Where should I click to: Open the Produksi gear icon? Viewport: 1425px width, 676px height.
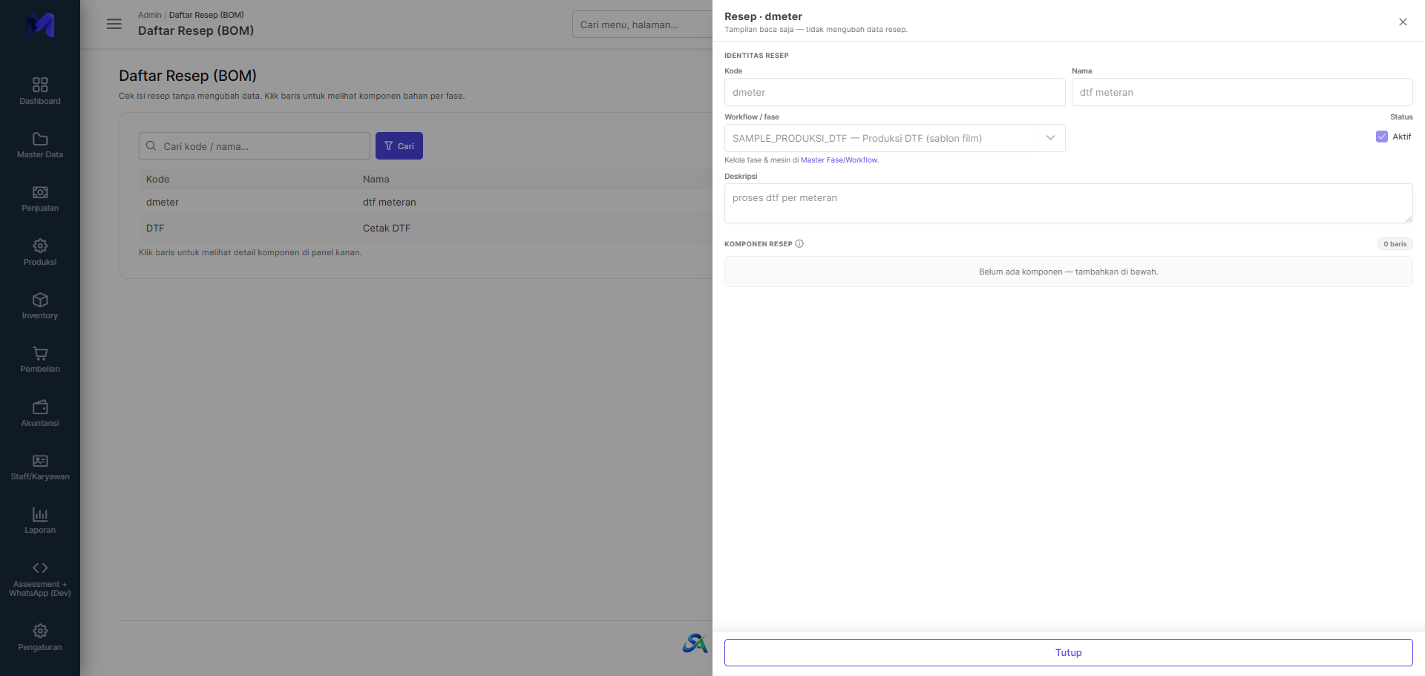point(40,246)
